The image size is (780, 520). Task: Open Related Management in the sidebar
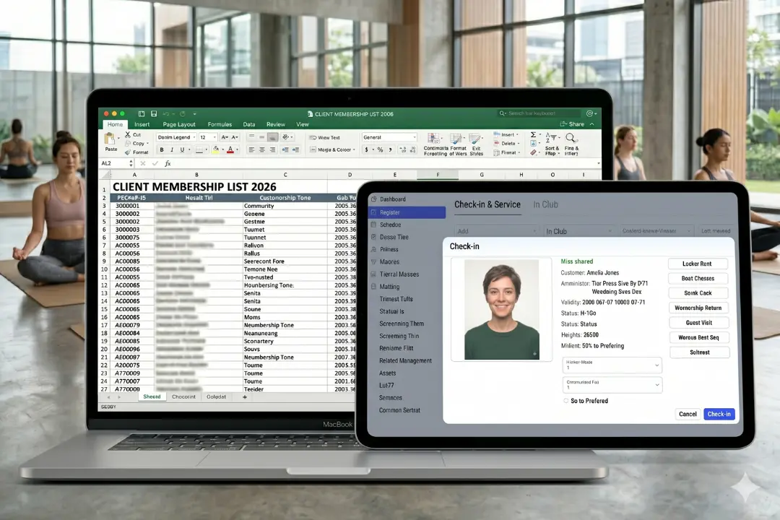(x=407, y=361)
